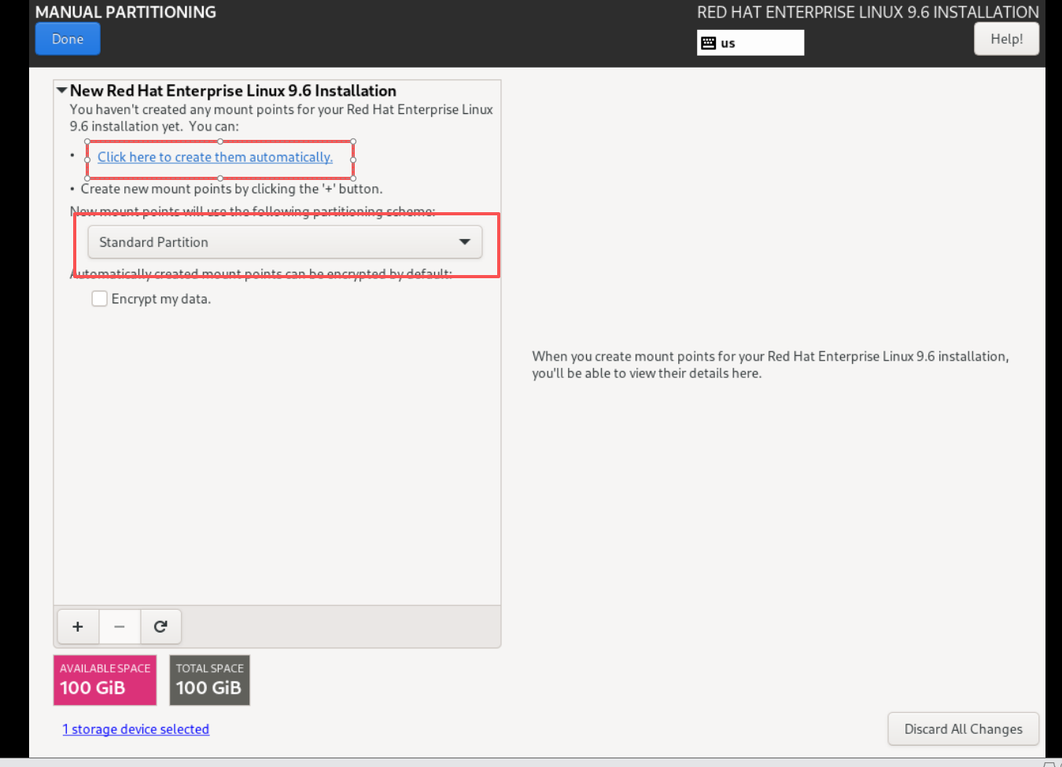
Task: Click the AVAILABLE SPACE 100 GiB box
Action: click(x=105, y=680)
